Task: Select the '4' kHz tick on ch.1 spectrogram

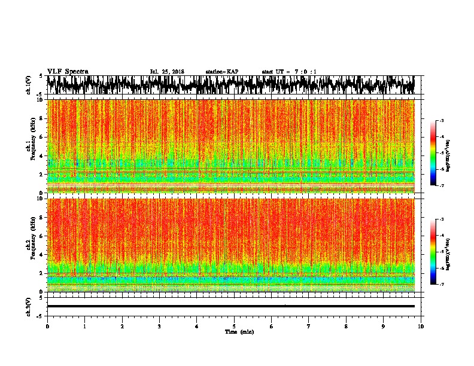Action: 42,156
